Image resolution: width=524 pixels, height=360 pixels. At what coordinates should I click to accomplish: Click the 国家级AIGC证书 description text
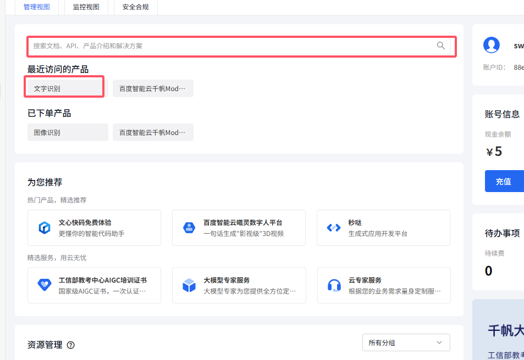tap(102, 291)
